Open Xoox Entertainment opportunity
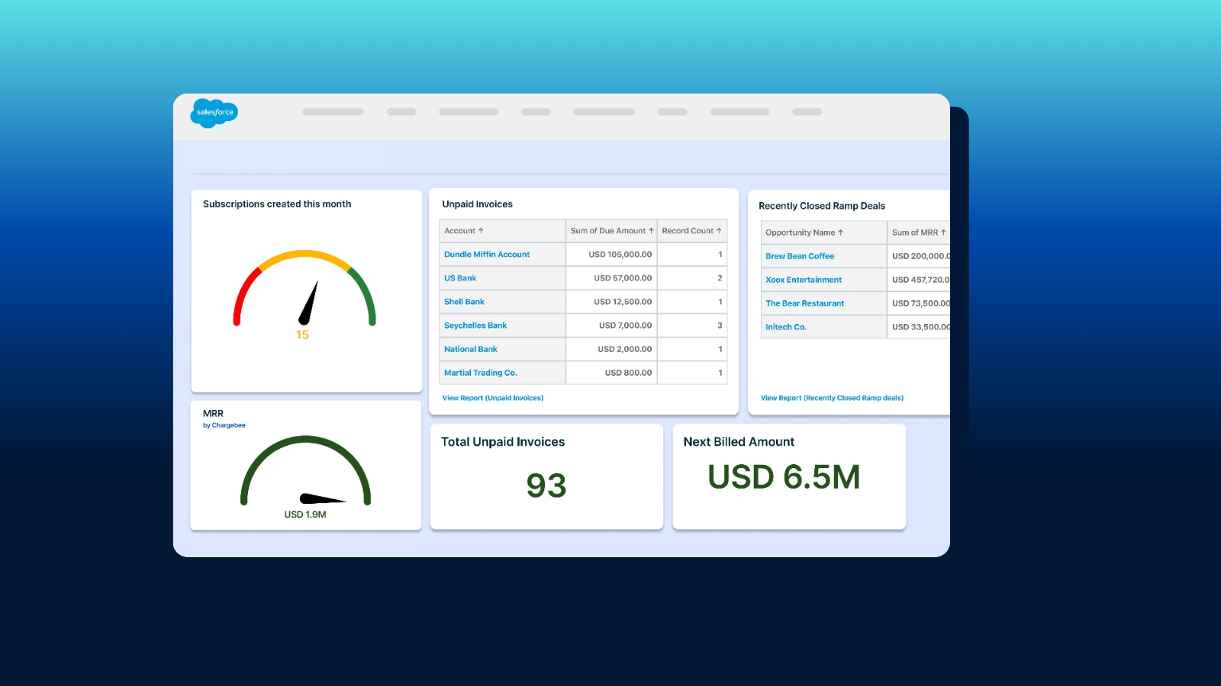Viewport: 1221px width, 686px height. [x=804, y=280]
